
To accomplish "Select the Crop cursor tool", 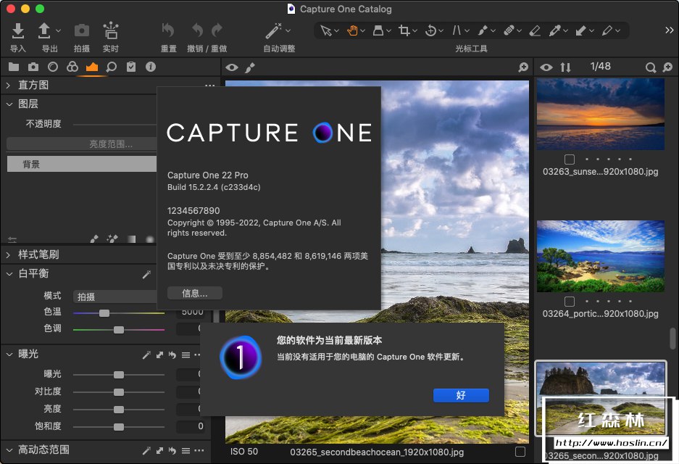I will point(404,30).
